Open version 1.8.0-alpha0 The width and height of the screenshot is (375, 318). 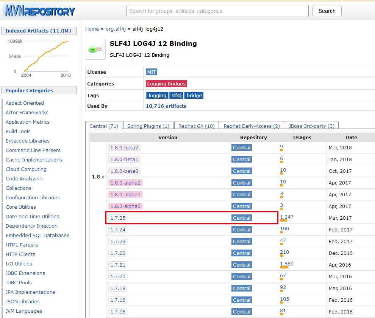pyautogui.click(x=125, y=206)
